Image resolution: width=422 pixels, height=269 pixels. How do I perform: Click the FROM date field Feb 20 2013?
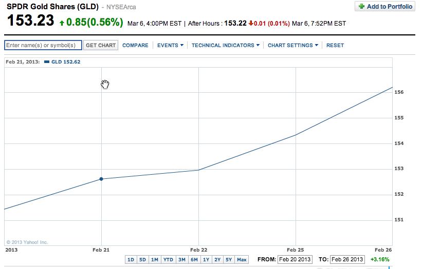[x=295, y=259]
